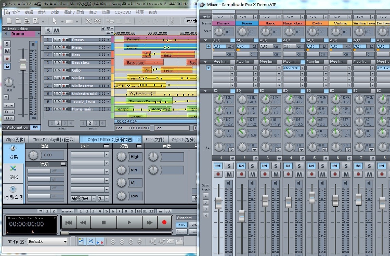The width and height of the screenshot is (390, 256).
Task: Click the transport fast-forward button
Action: pos(149,222)
